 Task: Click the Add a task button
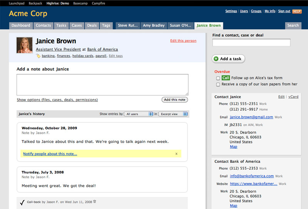tap(228, 59)
